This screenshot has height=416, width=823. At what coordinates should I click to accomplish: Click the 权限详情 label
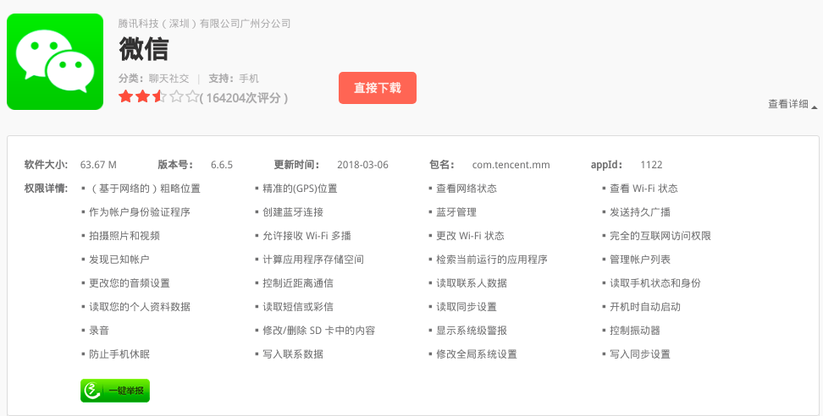47,189
